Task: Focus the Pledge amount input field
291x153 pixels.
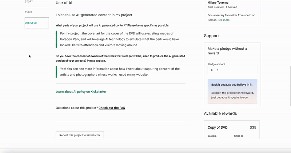Action: tap(236, 70)
